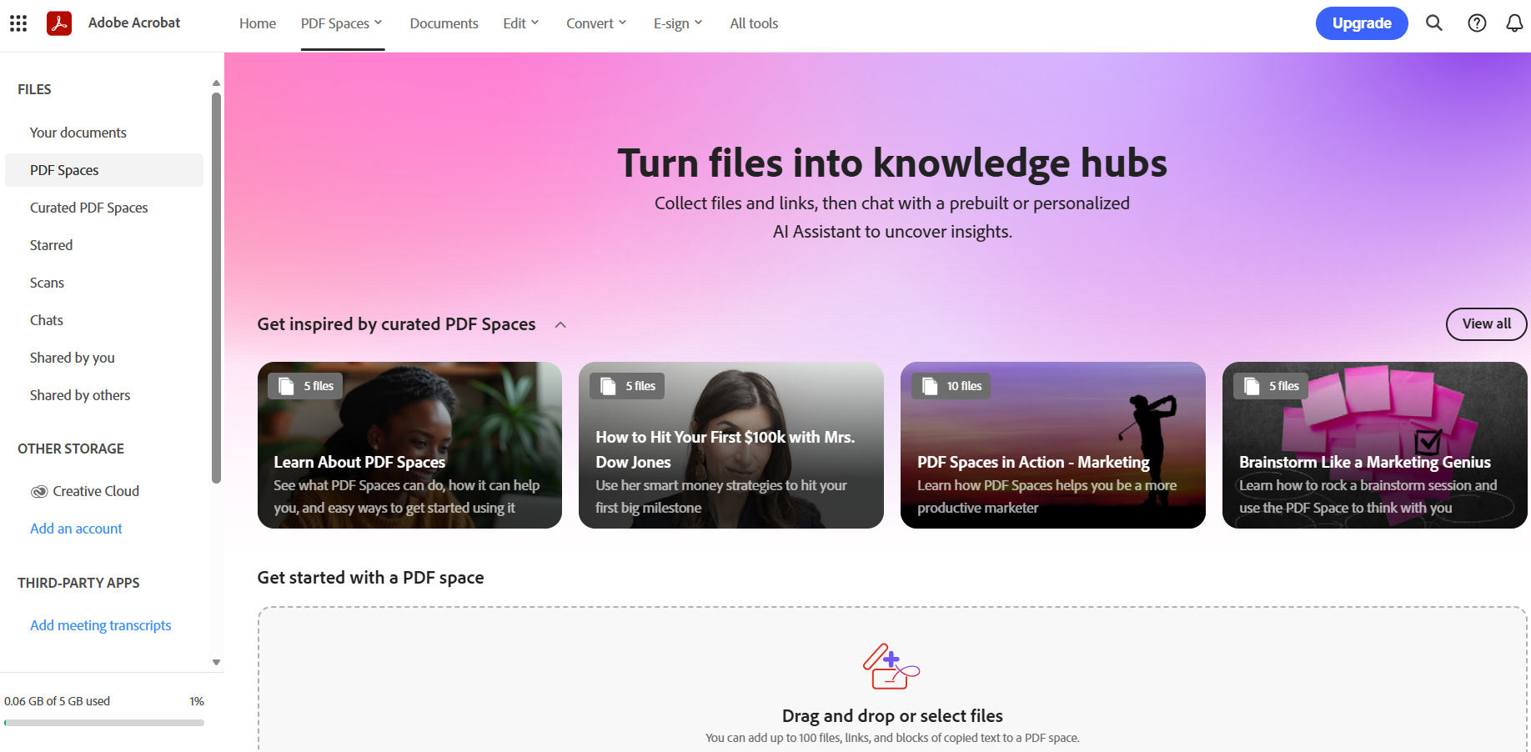
Task: Open Scans in the sidebar
Action: pyautogui.click(x=104, y=283)
